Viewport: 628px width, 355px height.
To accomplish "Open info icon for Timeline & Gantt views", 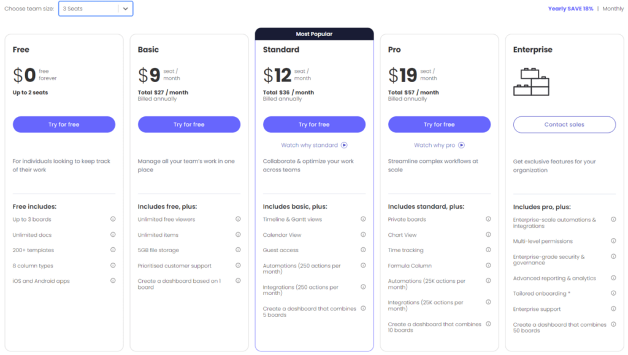I will [363, 219].
